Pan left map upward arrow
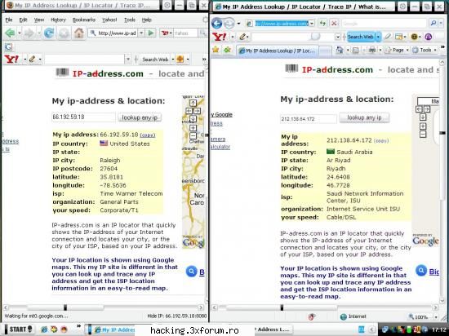This screenshot has height=336, width=449. coord(193,103)
